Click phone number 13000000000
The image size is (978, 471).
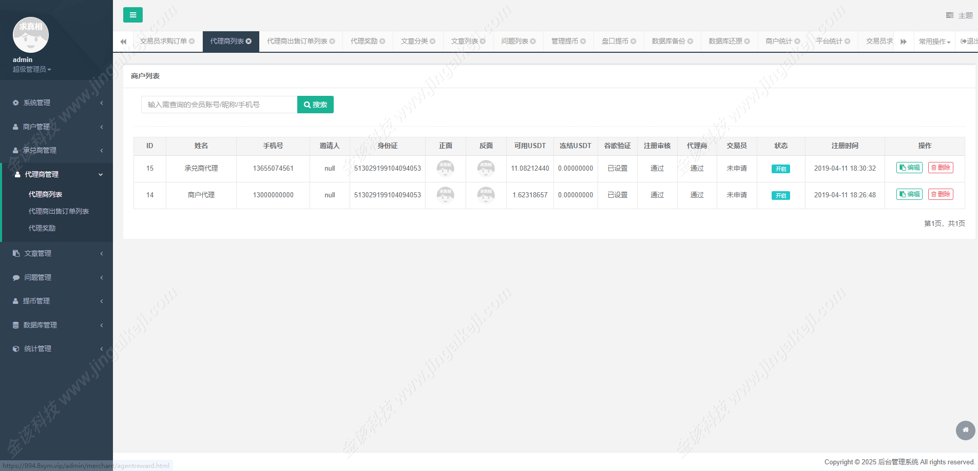[273, 195]
